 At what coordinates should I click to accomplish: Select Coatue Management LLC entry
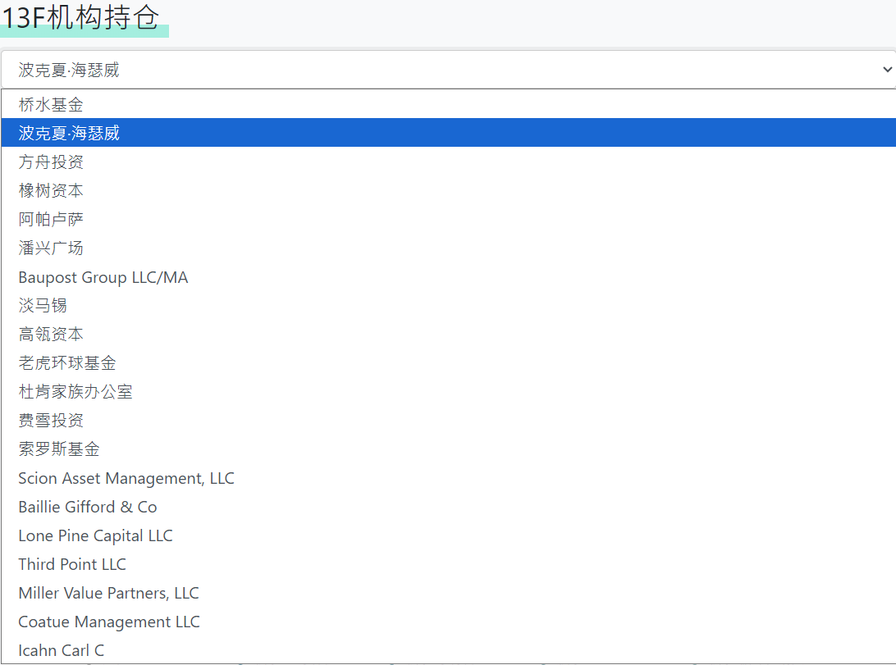pos(109,622)
